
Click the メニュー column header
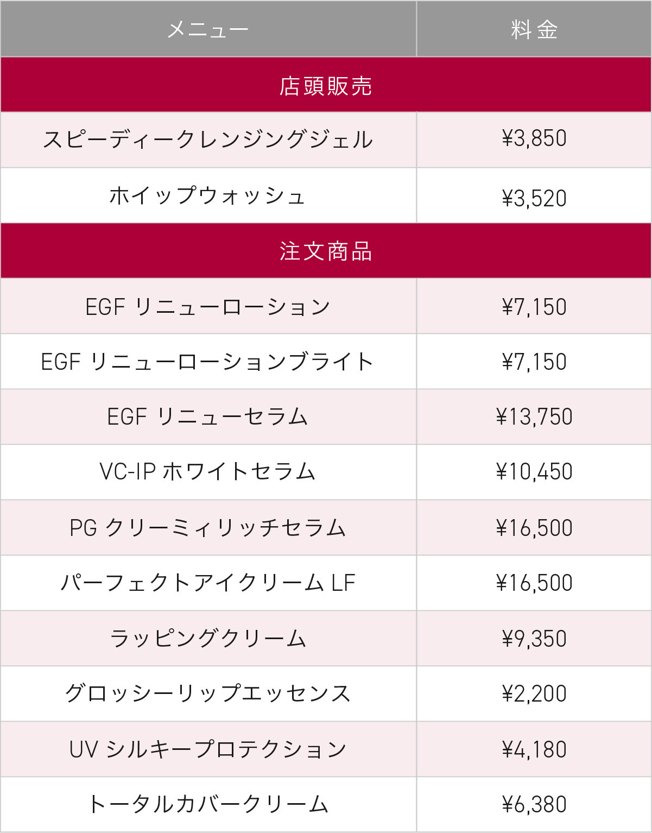(208, 29)
